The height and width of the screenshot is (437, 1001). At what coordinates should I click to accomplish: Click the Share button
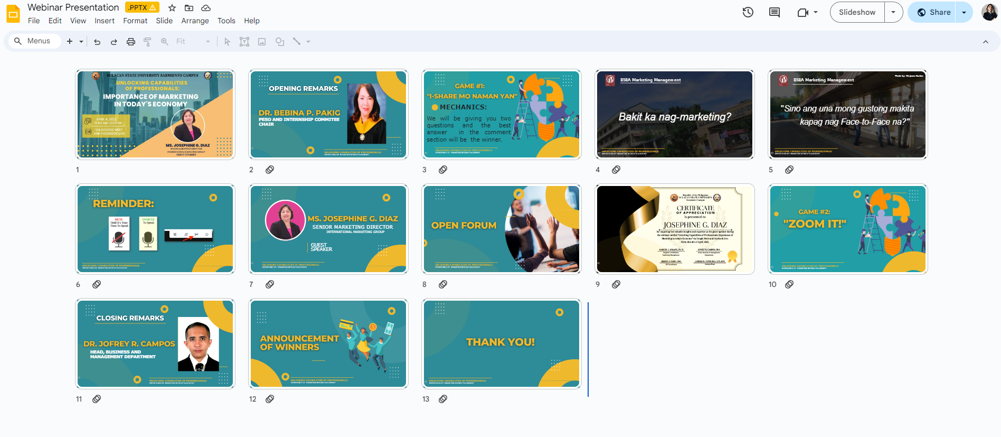(933, 12)
